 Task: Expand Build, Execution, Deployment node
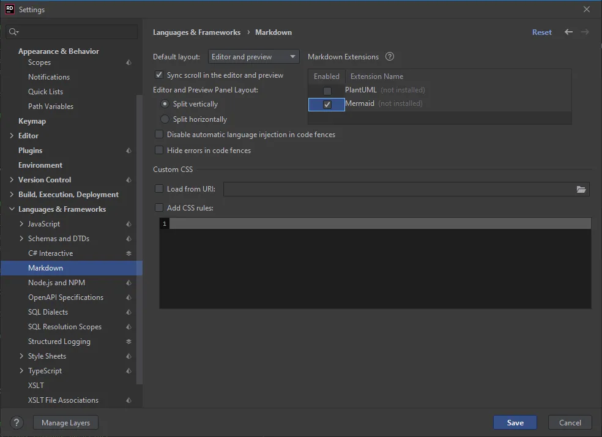tap(12, 194)
